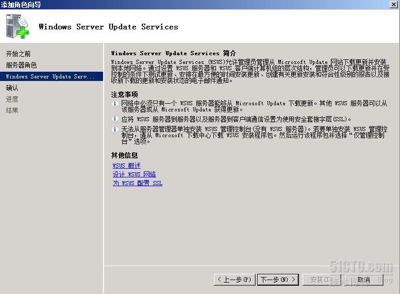
Task: Select 服务器角色 step in sidebar
Action: [x=22, y=66]
